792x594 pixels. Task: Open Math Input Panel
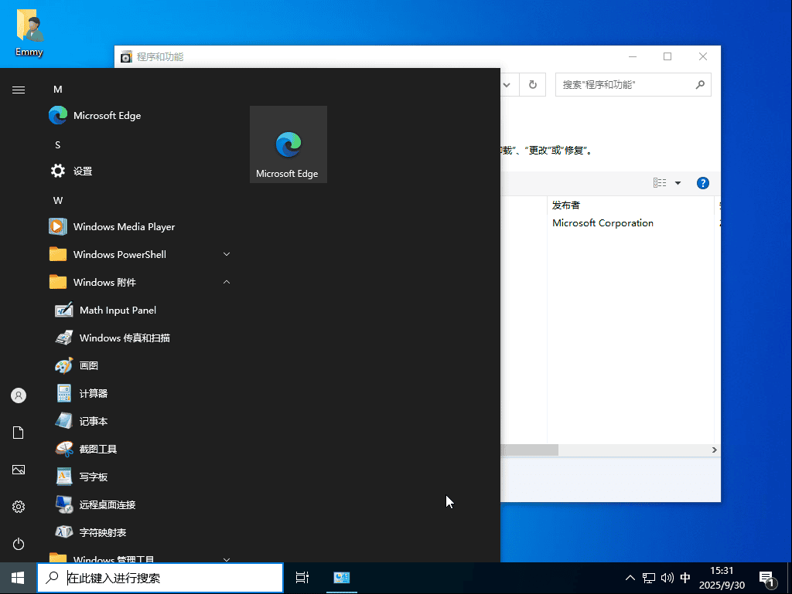click(x=118, y=311)
